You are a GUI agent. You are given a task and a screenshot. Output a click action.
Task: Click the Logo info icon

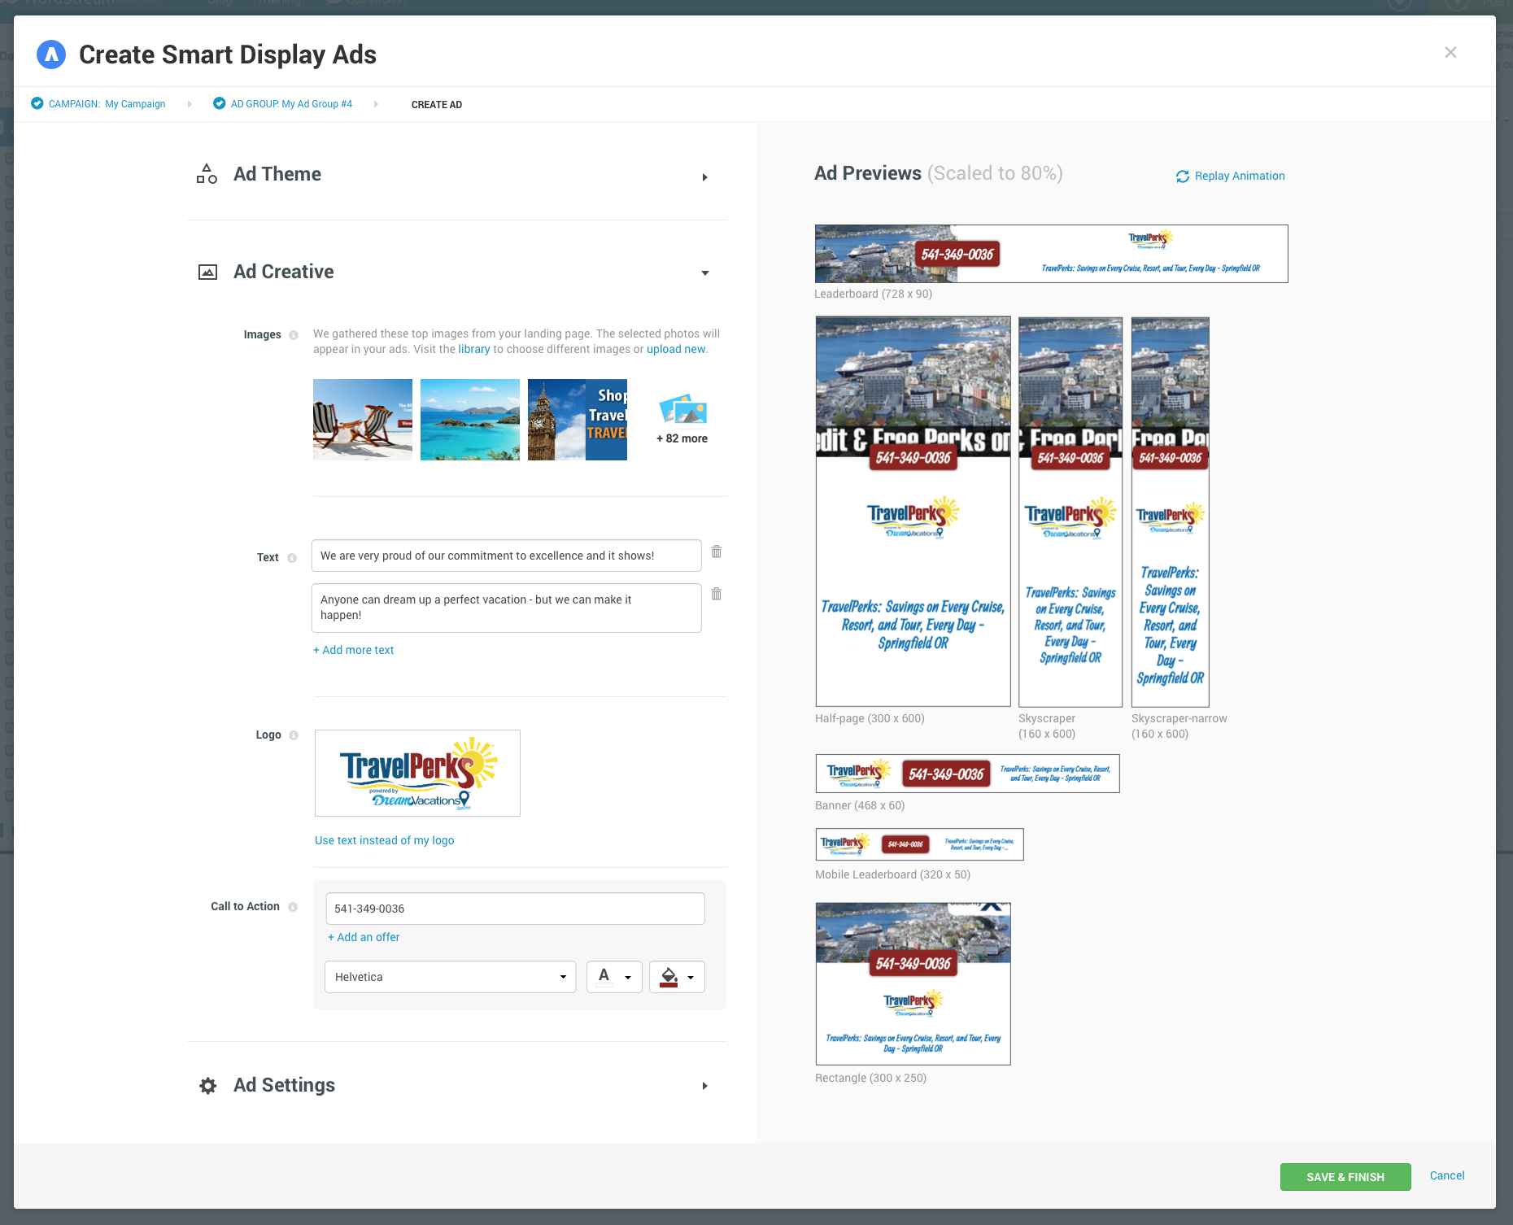[294, 735]
